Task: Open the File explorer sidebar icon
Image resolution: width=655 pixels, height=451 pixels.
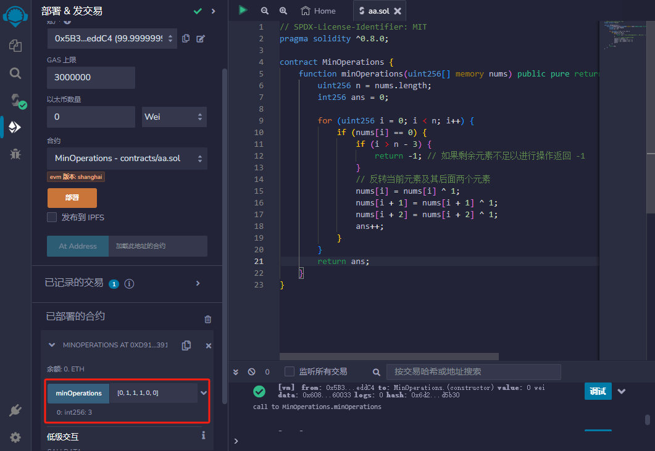Action: click(15, 45)
